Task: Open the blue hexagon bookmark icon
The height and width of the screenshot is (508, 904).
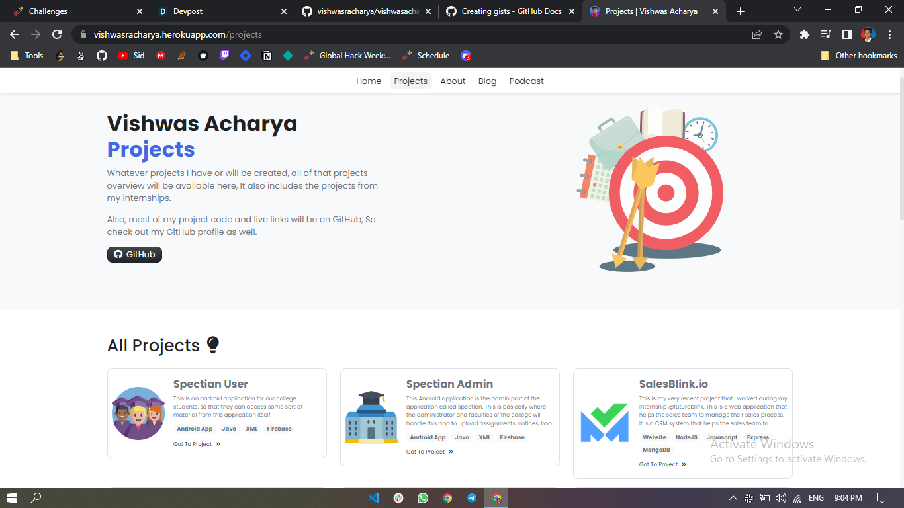Action: tap(246, 56)
